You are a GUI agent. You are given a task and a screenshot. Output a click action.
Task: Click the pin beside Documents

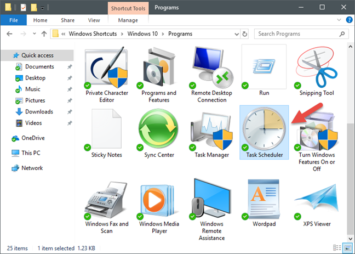coord(70,67)
